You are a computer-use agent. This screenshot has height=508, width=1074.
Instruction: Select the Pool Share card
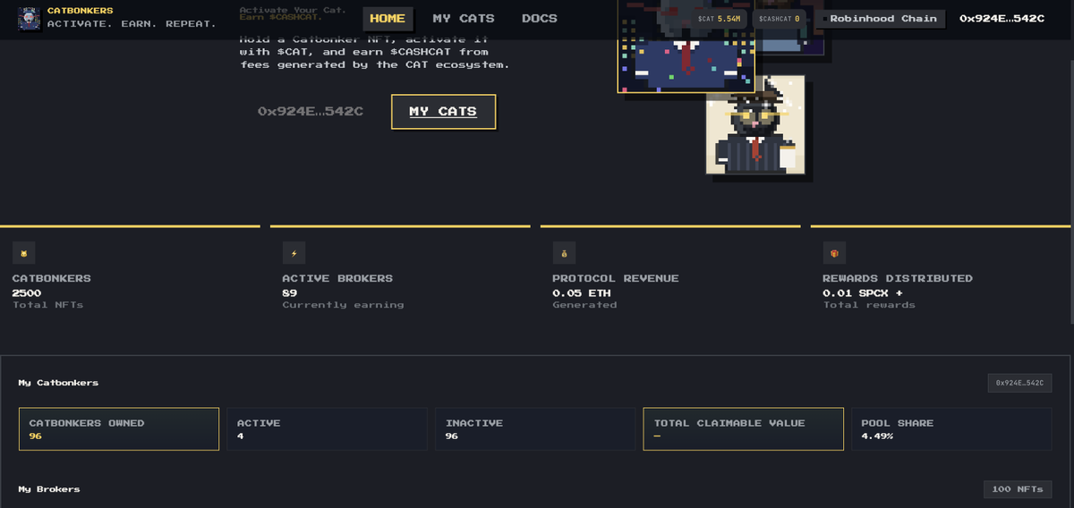[x=951, y=429]
